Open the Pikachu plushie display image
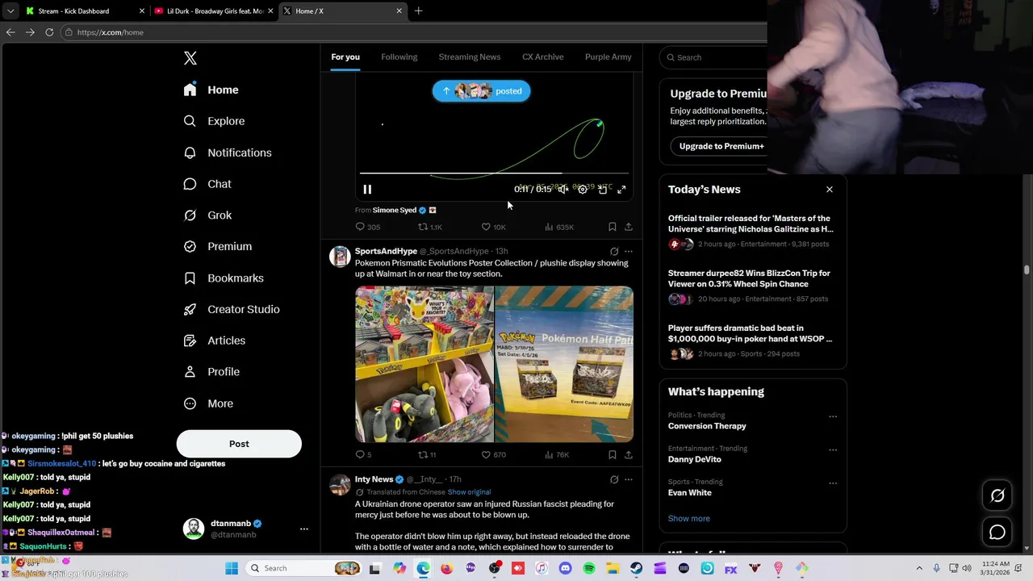The image size is (1033, 581). (x=424, y=364)
